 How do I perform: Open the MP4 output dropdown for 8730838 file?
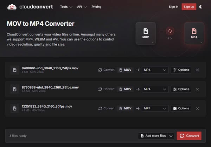coord(155,89)
